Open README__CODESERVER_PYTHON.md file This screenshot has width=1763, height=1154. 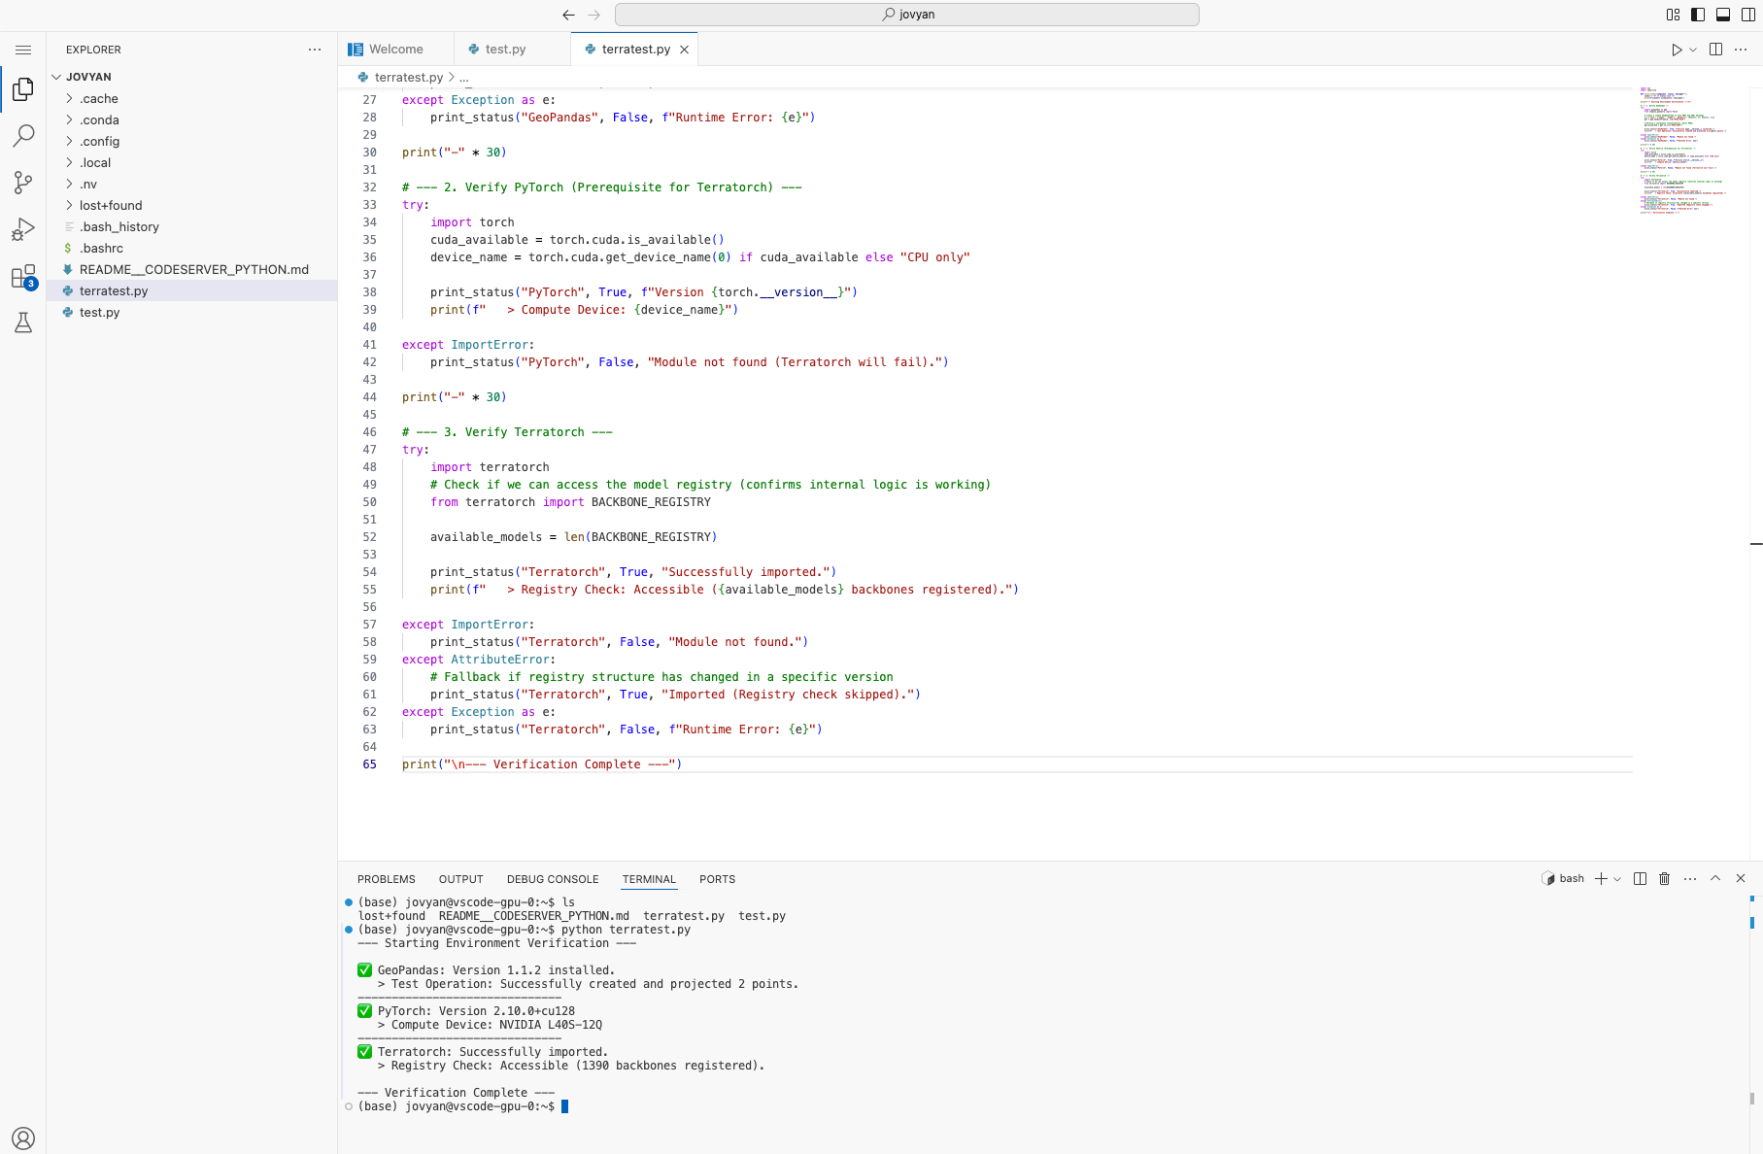(192, 269)
